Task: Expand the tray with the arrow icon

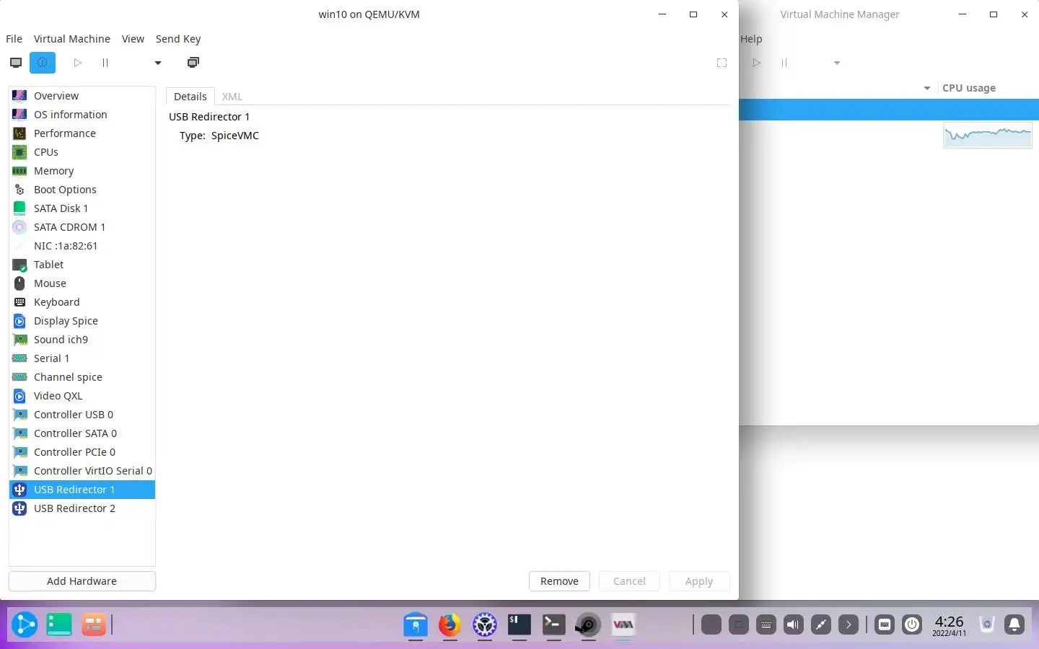Action: 849,624
